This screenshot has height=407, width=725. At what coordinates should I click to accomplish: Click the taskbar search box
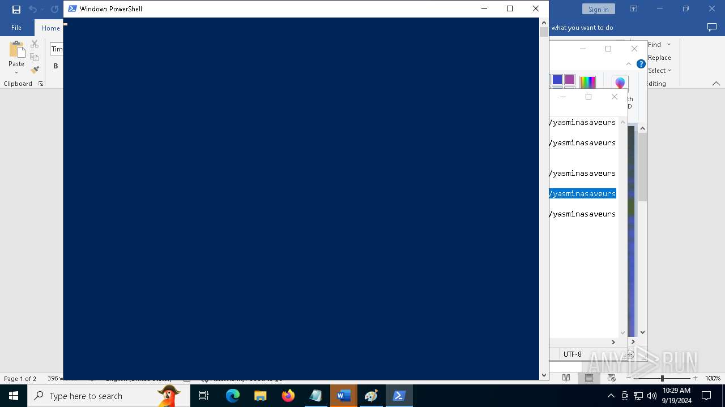pyautogui.click(x=109, y=396)
